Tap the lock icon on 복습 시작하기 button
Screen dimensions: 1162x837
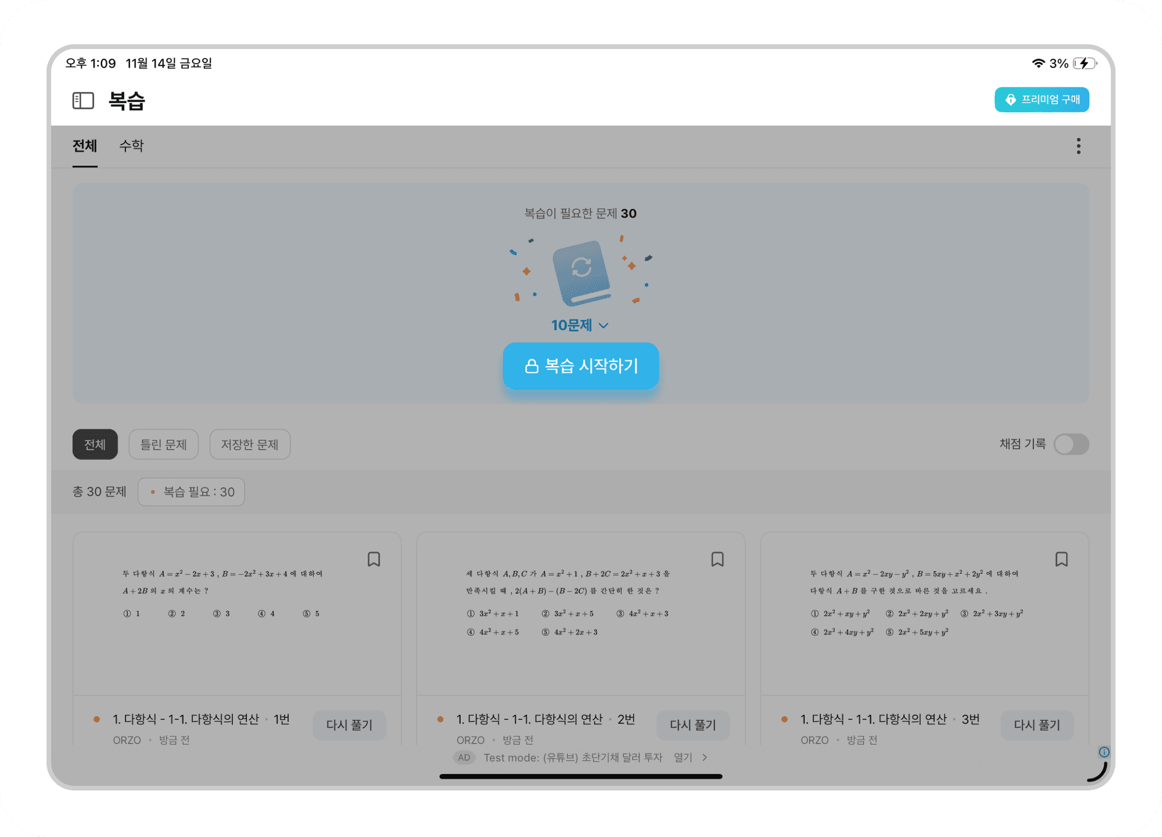coord(531,366)
